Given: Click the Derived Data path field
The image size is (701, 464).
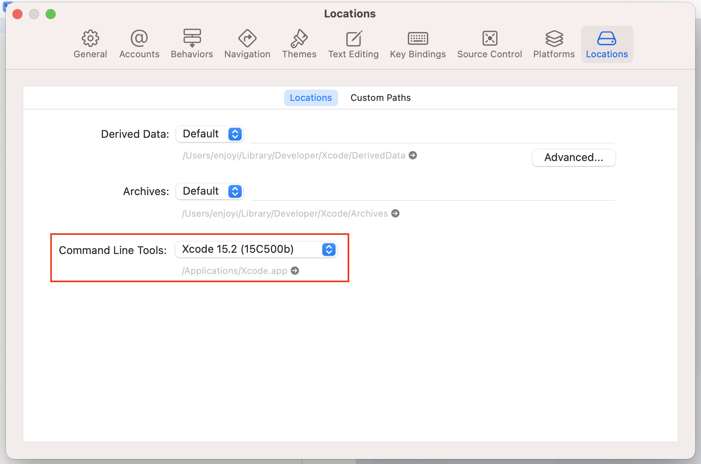Looking at the screenshot, I should point(432,134).
